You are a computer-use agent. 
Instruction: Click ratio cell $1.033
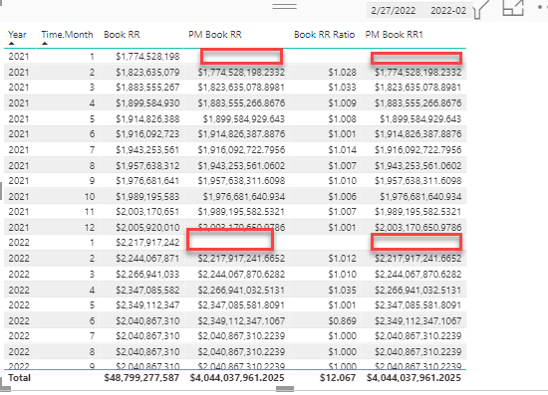(342, 88)
